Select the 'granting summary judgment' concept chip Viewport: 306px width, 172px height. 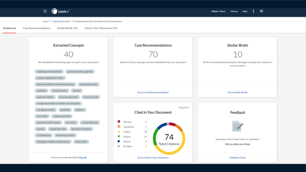click(80, 72)
